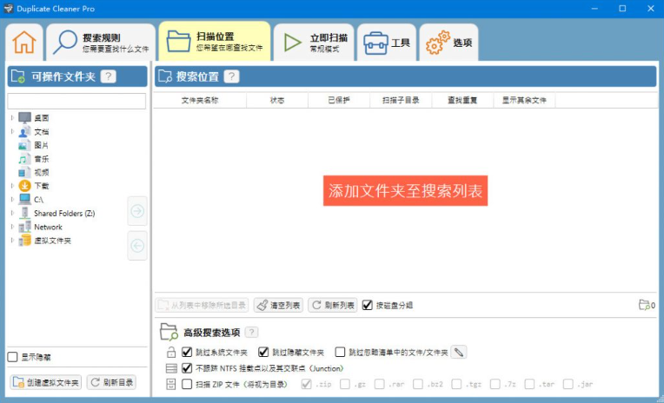Click the 音乐 tree item label

click(42, 159)
